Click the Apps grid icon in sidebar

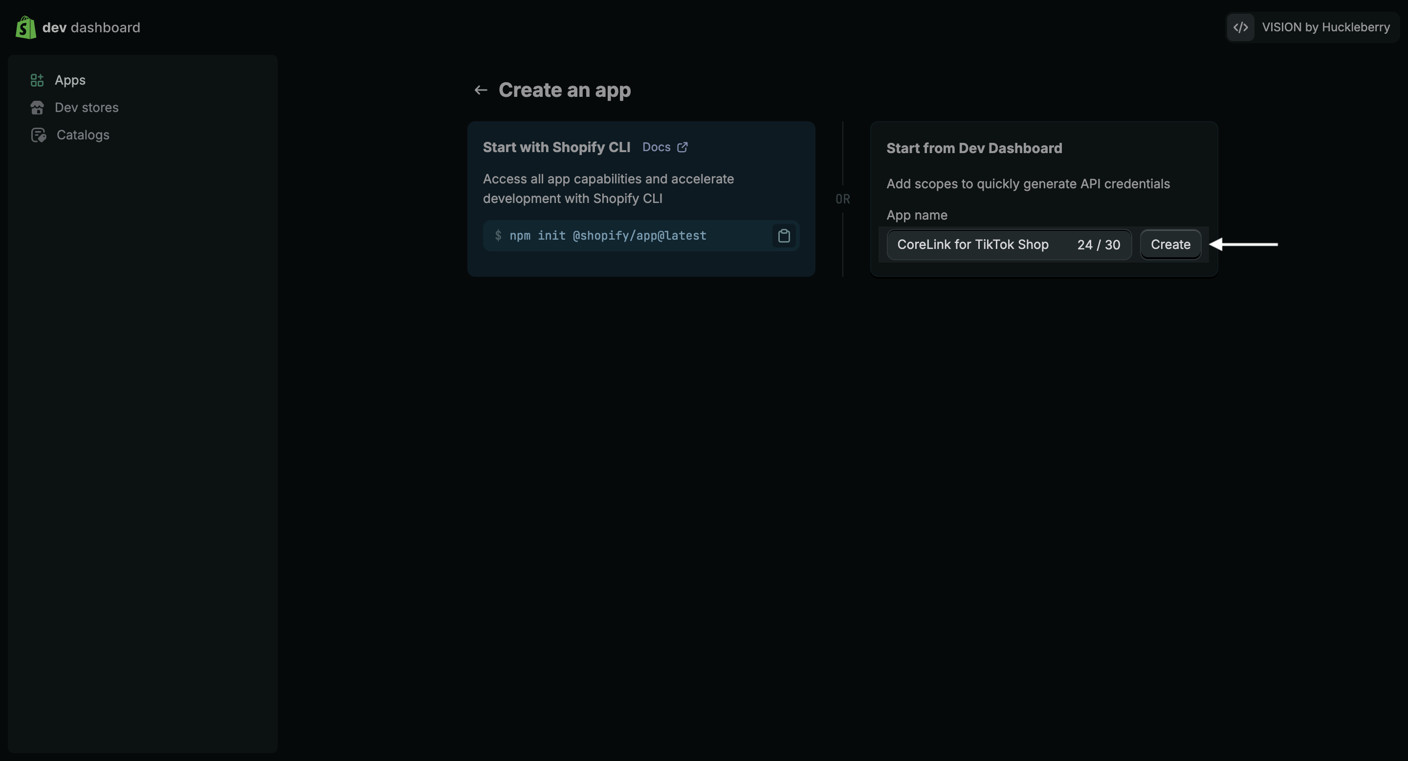[37, 80]
